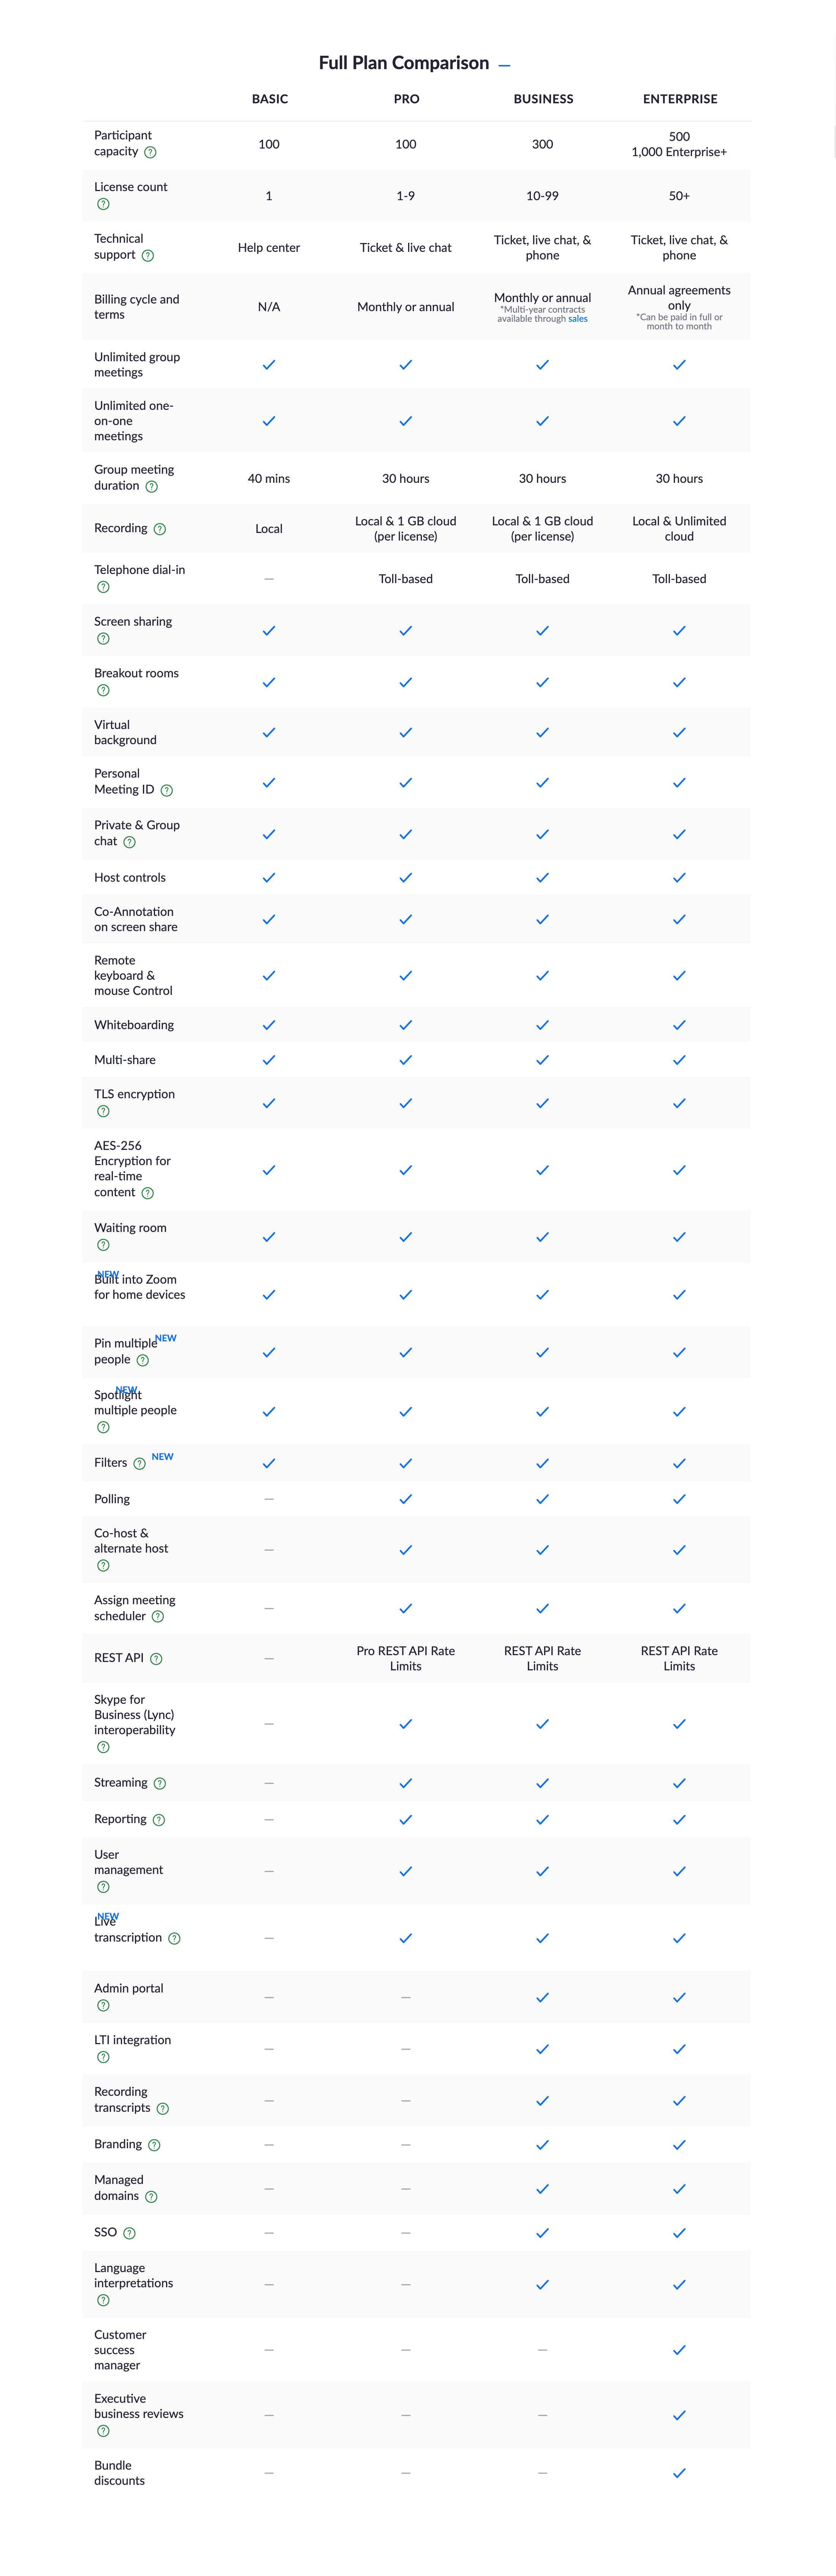Screen dimensions: 836x2576
Task: Open help for Group meeting duration
Action: click(152, 487)
